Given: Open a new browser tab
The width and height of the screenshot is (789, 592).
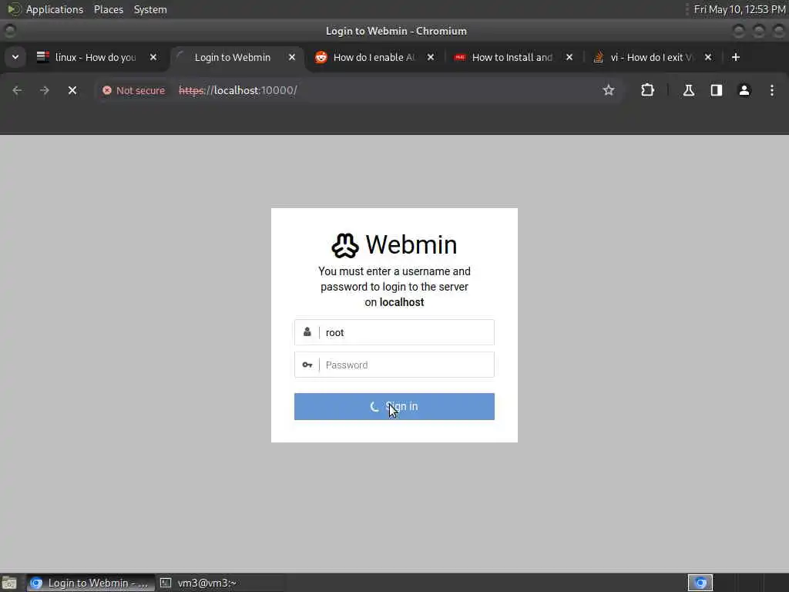Looking at the screenshot, I should pyautogui.click(x=736, y=57).
